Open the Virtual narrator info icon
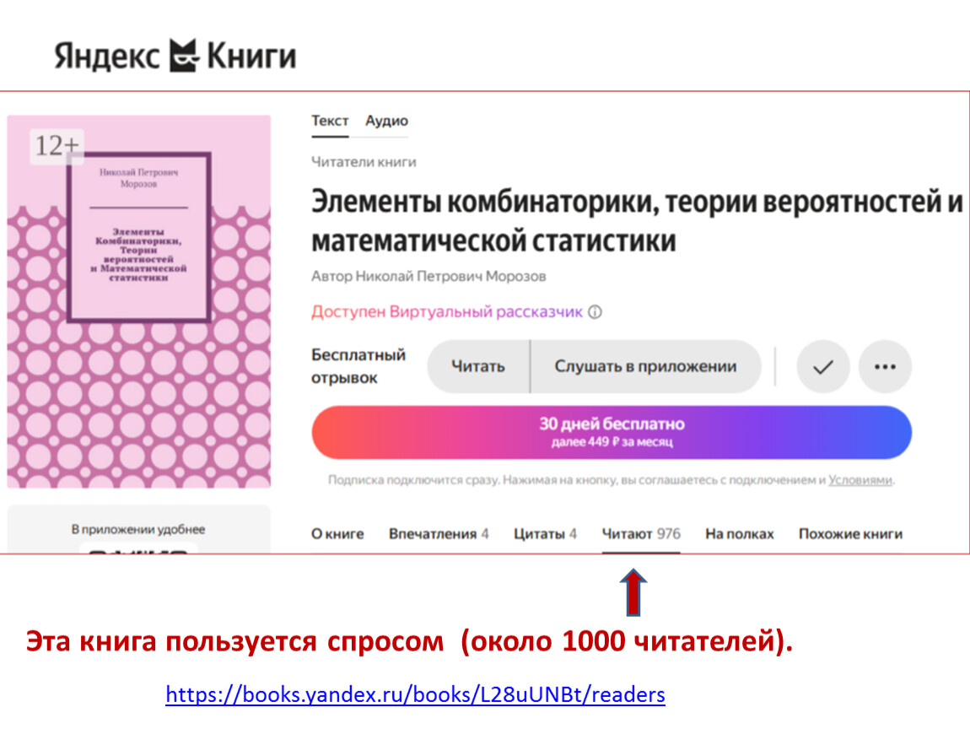Image resolution: width=970 pixels, height=729 pixels. click(595, 312)
